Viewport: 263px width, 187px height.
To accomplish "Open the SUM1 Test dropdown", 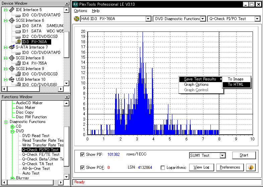I will point(223,155).
